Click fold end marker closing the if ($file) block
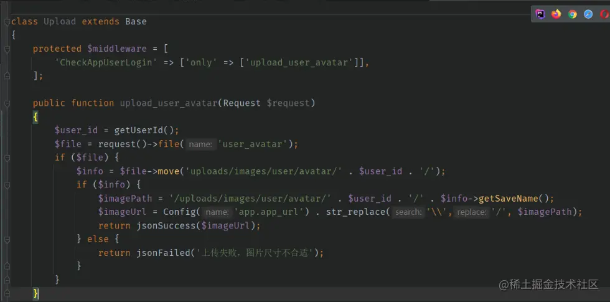 [7, 280]
